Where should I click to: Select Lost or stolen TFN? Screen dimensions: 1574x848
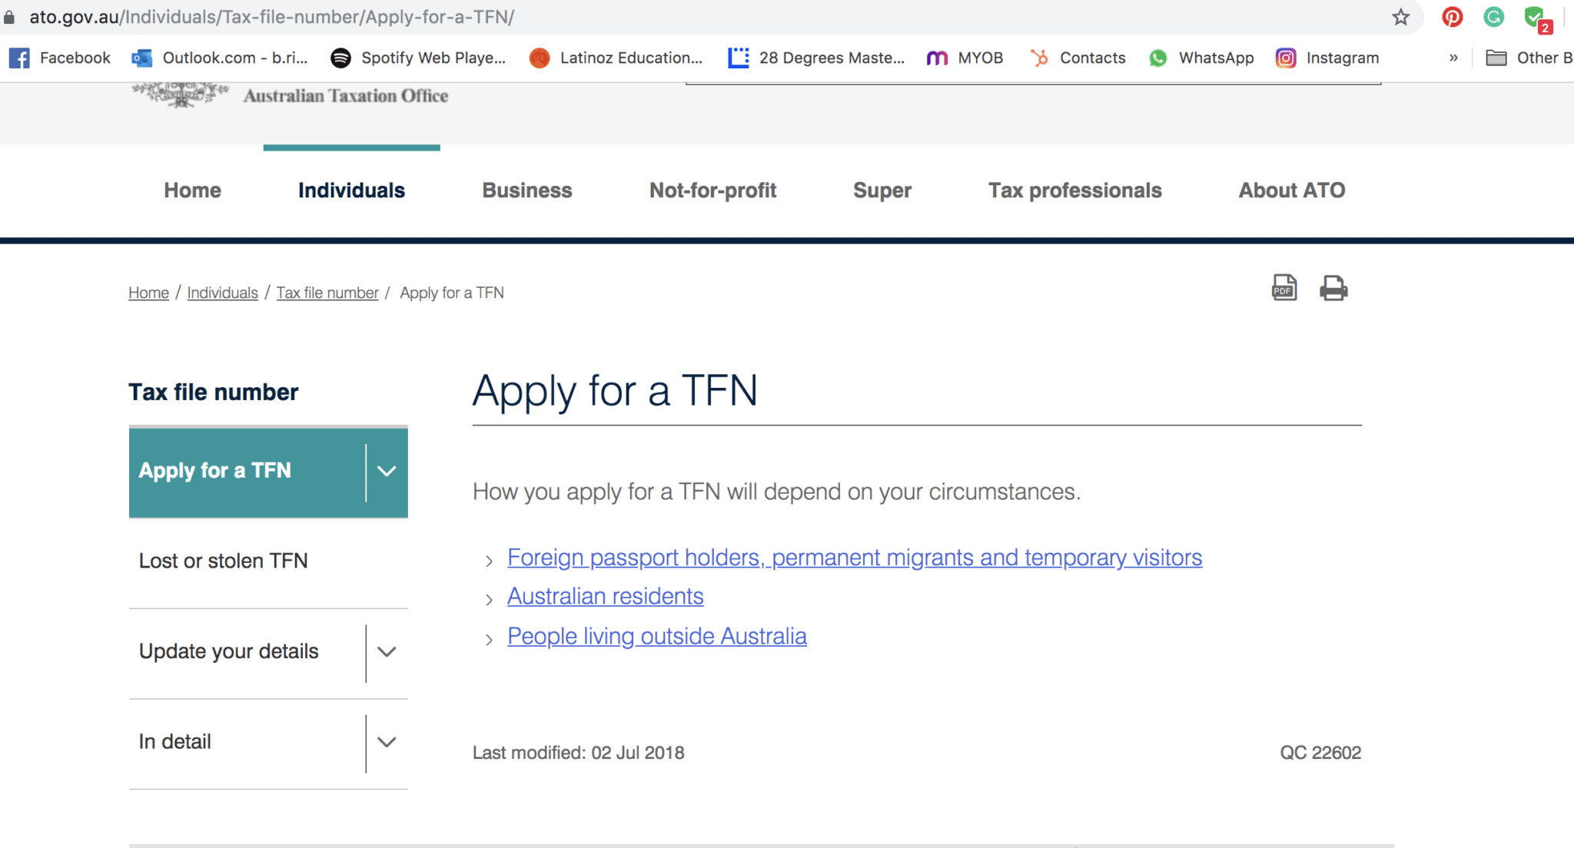click(x=224, y=561)
